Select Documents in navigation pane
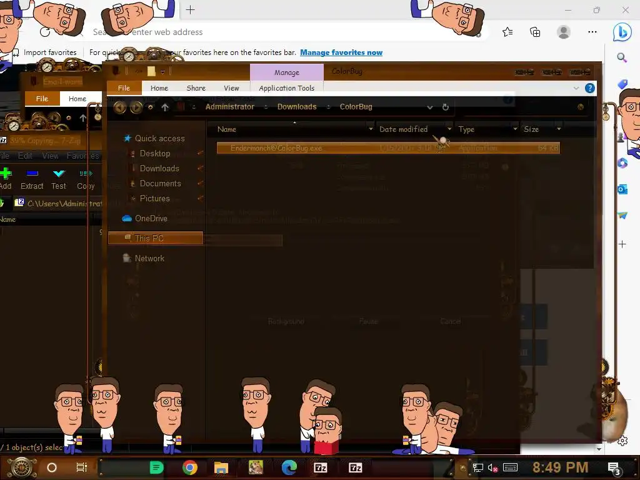The width and height of the screenshot is (640, 480). pyautogui.click(x=161, y=184)
